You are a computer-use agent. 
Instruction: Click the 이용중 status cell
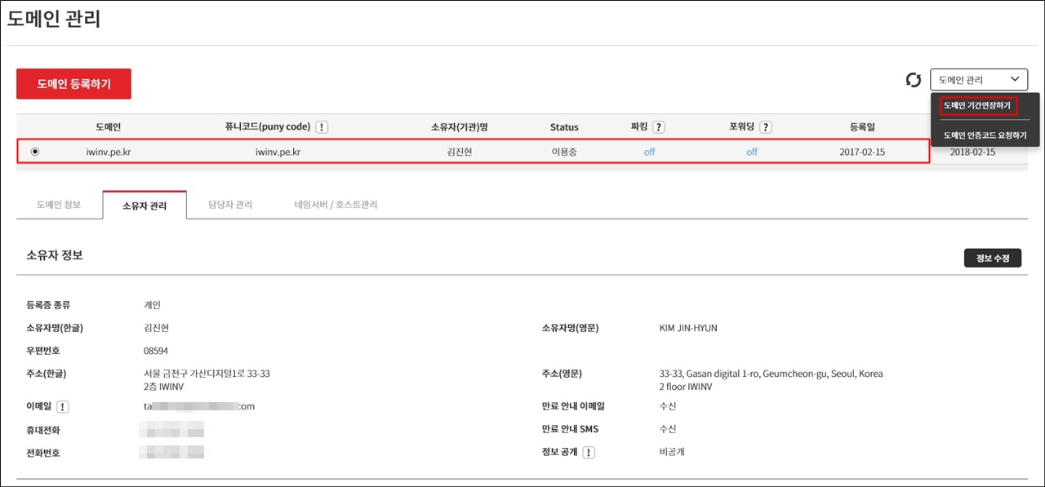point(564,152)
